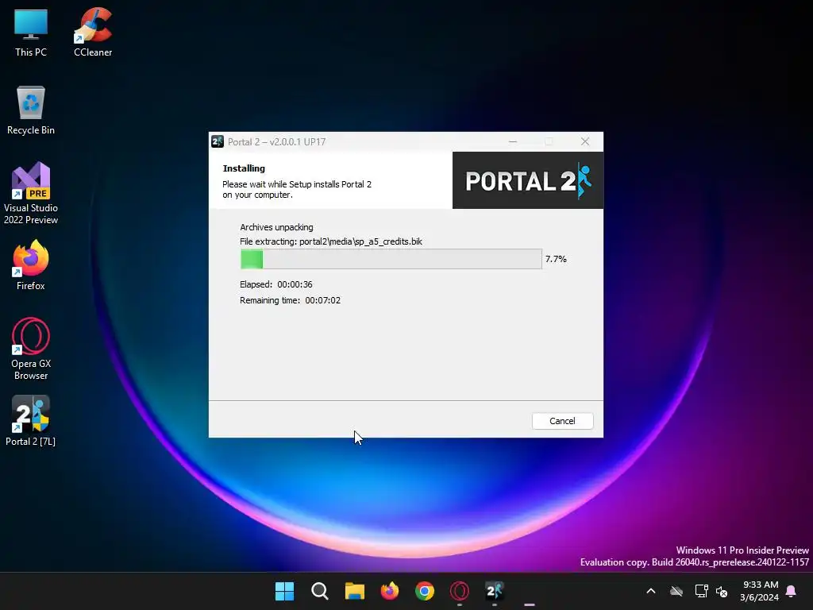
Task: Select Opera GX Browser desktop shortcut
Action: pyautogui.click(x=31, y=349)
